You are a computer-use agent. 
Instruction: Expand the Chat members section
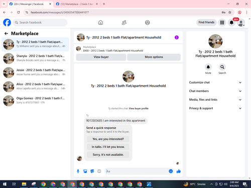[x=215, y=91]
